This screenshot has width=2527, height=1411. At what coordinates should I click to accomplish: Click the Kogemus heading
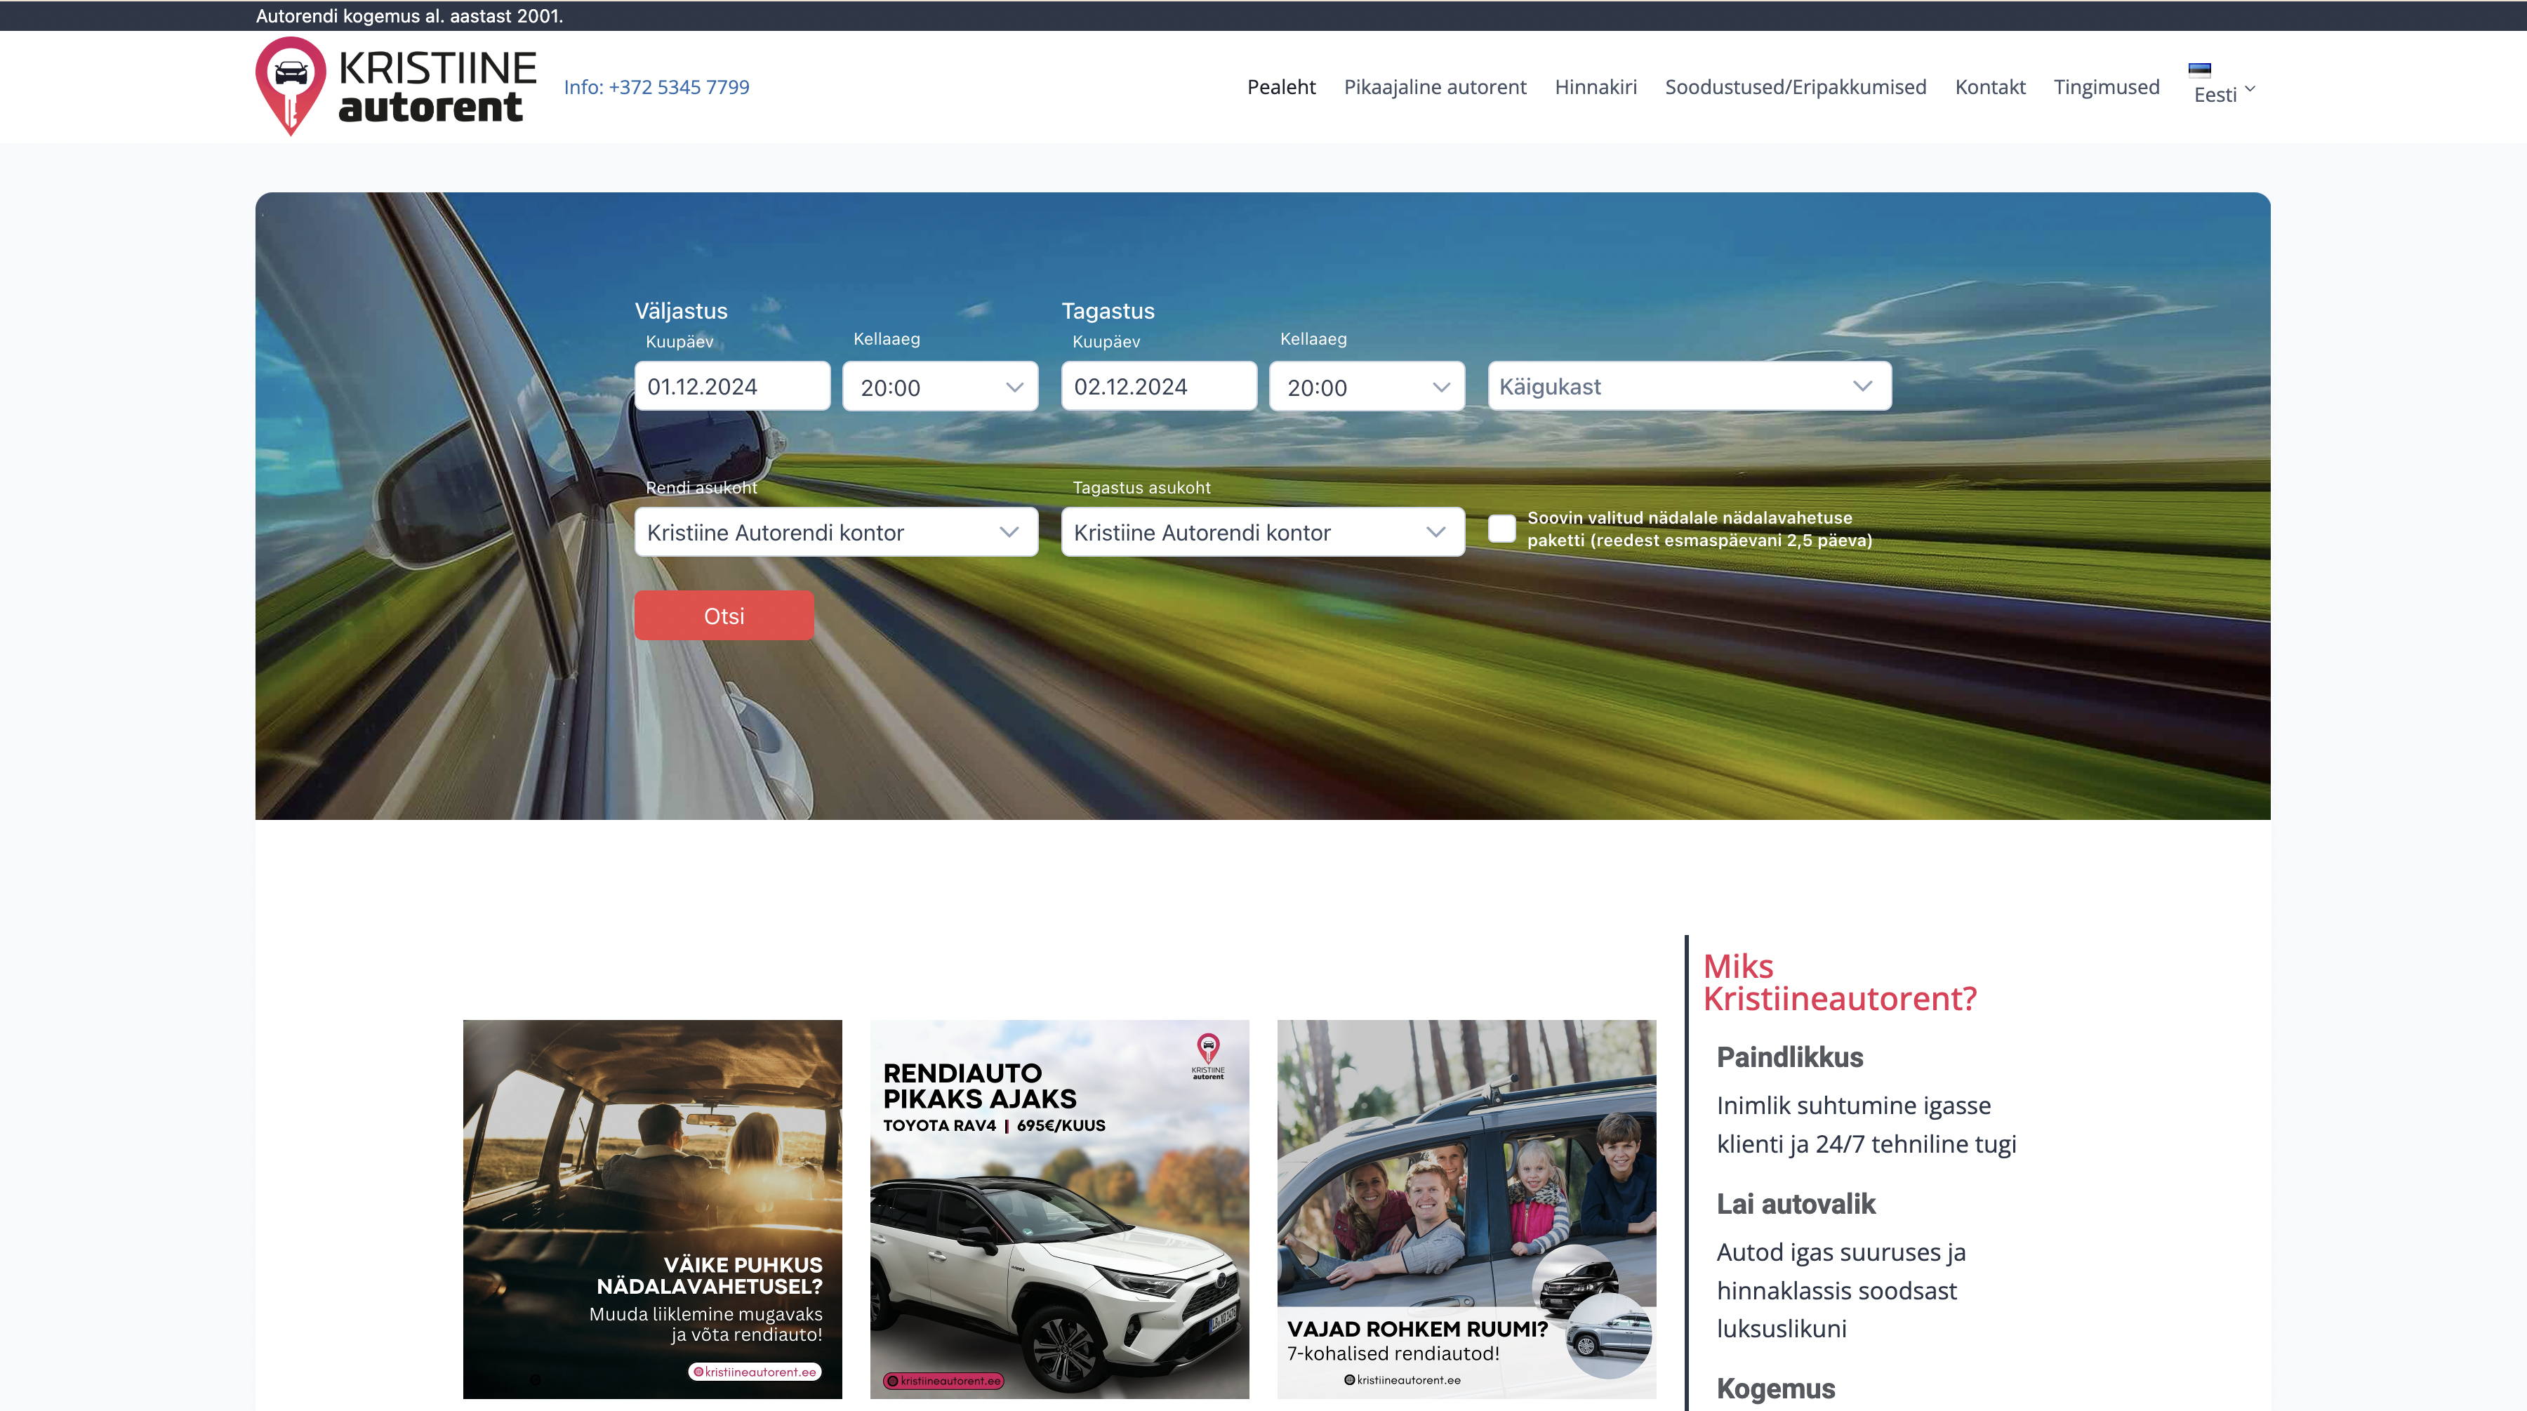coord(1776,1389)
